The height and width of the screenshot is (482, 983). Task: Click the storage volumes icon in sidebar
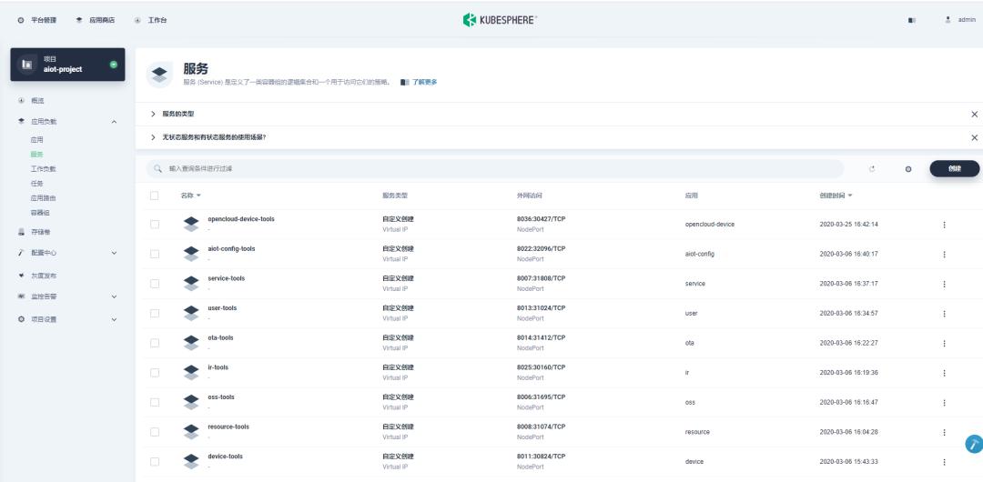pos(21,232)
